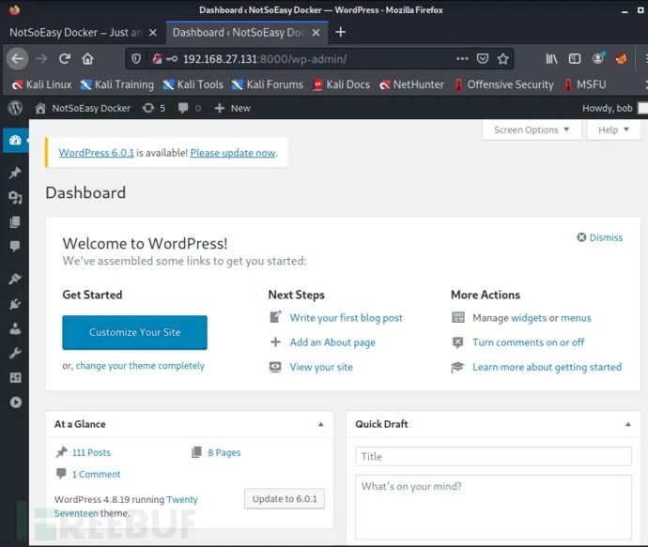This screenshot has height=547, width=648.
Task: Open the updates icon showing 5
Action: pyautogui.click(x=154, y=108)
